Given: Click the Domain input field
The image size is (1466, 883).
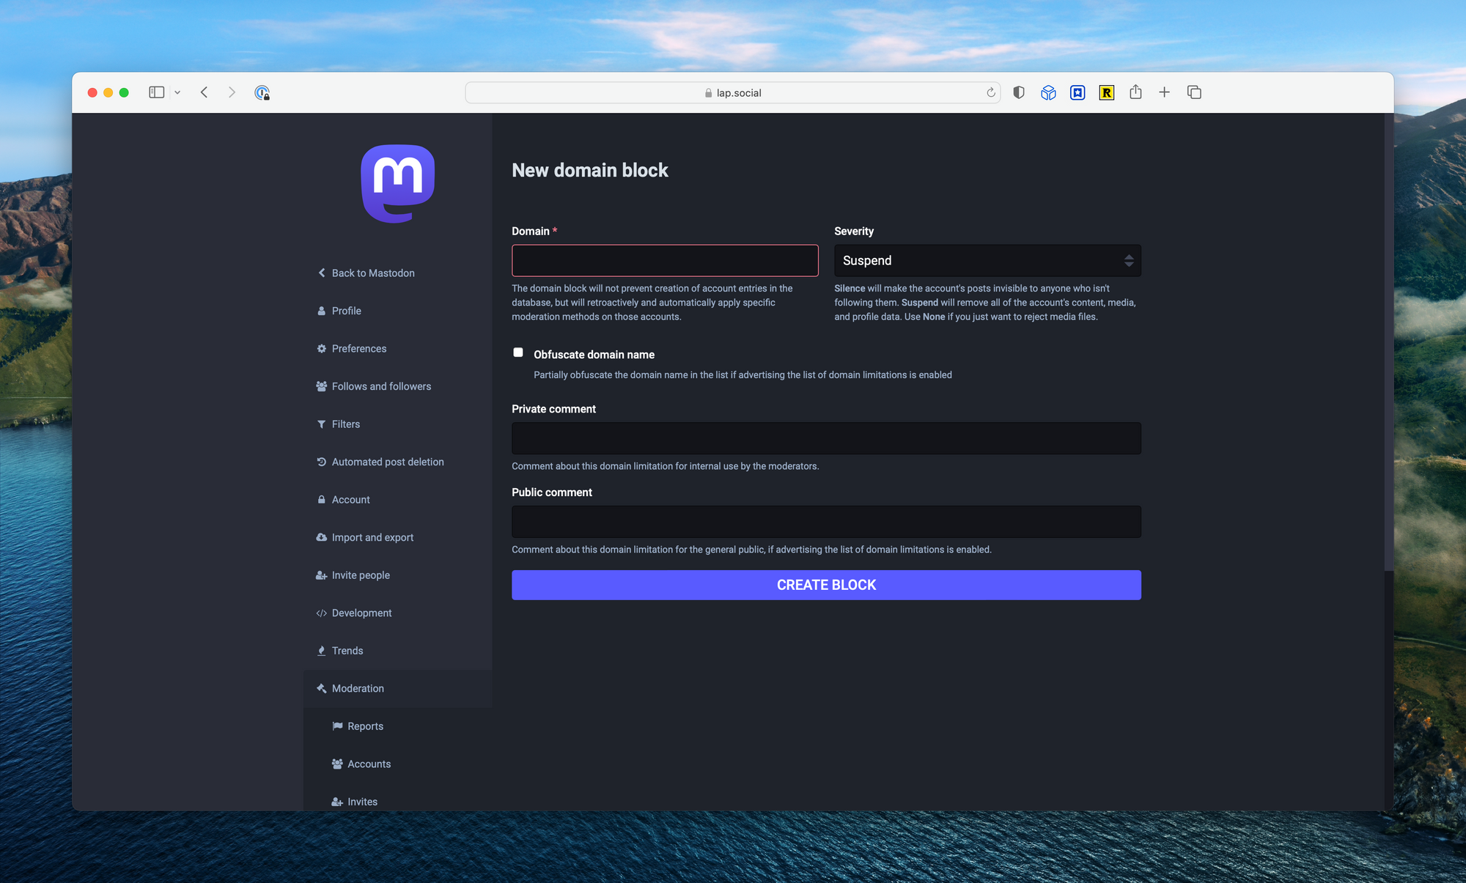Looking at the screenshot, I should click(x=665, y=261).
